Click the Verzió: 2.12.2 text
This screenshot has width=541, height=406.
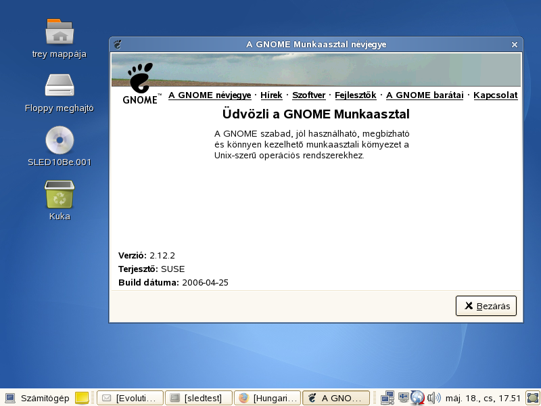click(147, 256)
